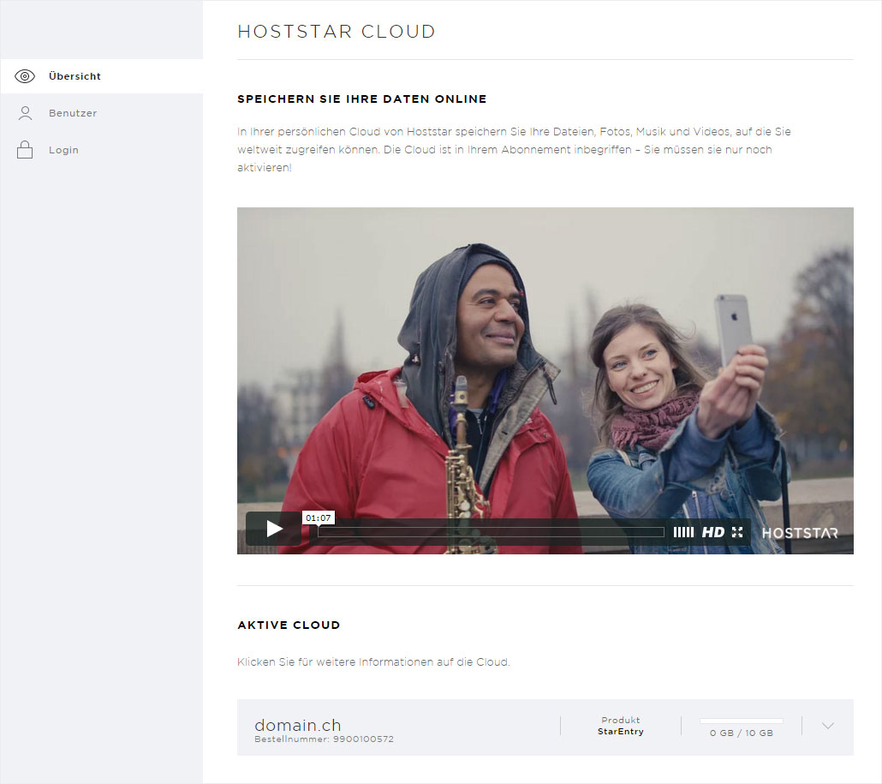Viewport: 882px width, 784px height.
Task: Click the StarEntry product label
Action: click(621, 732)
